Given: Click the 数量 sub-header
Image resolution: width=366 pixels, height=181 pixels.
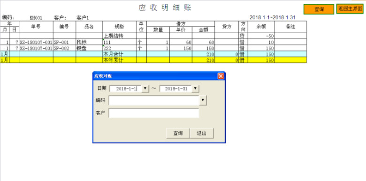Looking at the screenshot, I should pyautogui.click(x=158, y=29).
